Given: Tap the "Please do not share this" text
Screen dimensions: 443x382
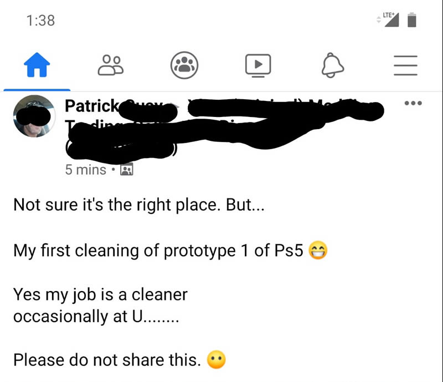Looking at the screenshot, I should click(107, 360).
